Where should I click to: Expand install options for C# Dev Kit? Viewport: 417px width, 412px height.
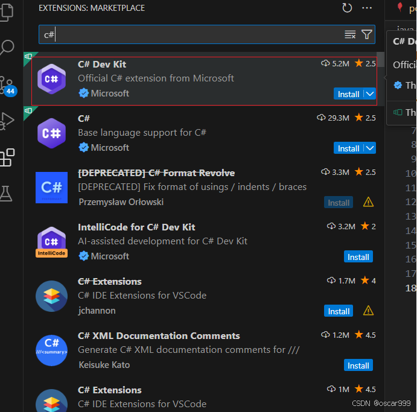tap(370, 94)
